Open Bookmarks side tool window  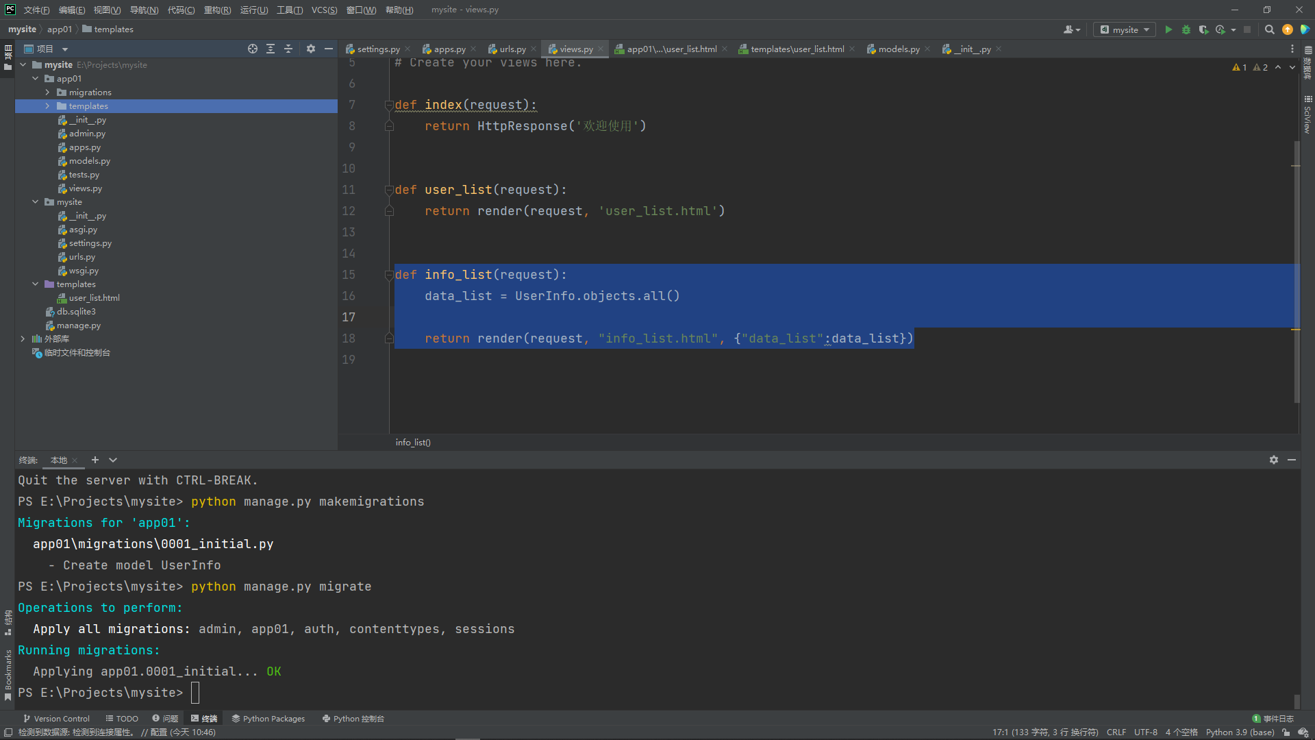click(x=8, y=675)
